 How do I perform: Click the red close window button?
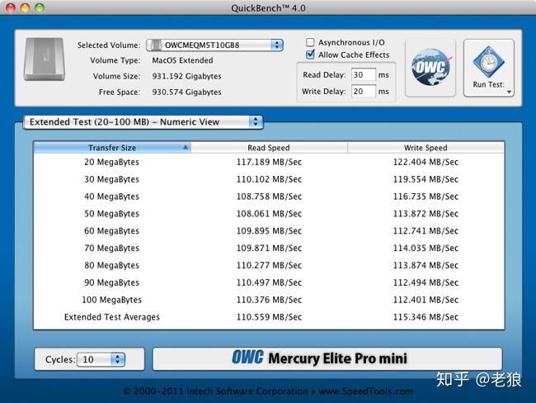(11, 7)
